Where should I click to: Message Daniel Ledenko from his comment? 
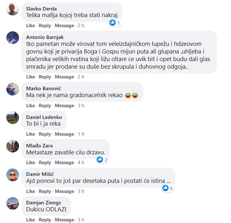tap(64, 134)
